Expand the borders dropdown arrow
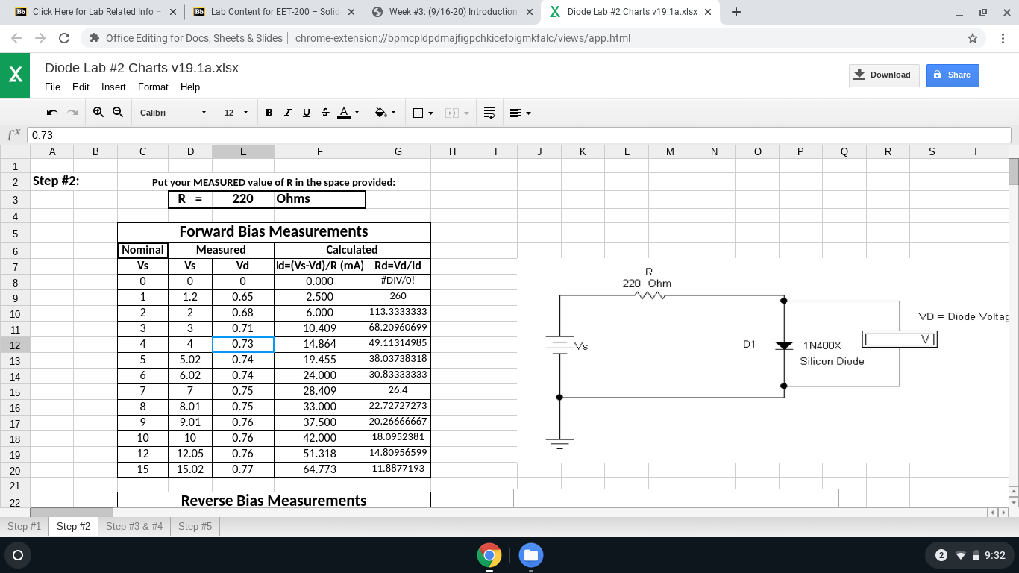 pos(430,113)
